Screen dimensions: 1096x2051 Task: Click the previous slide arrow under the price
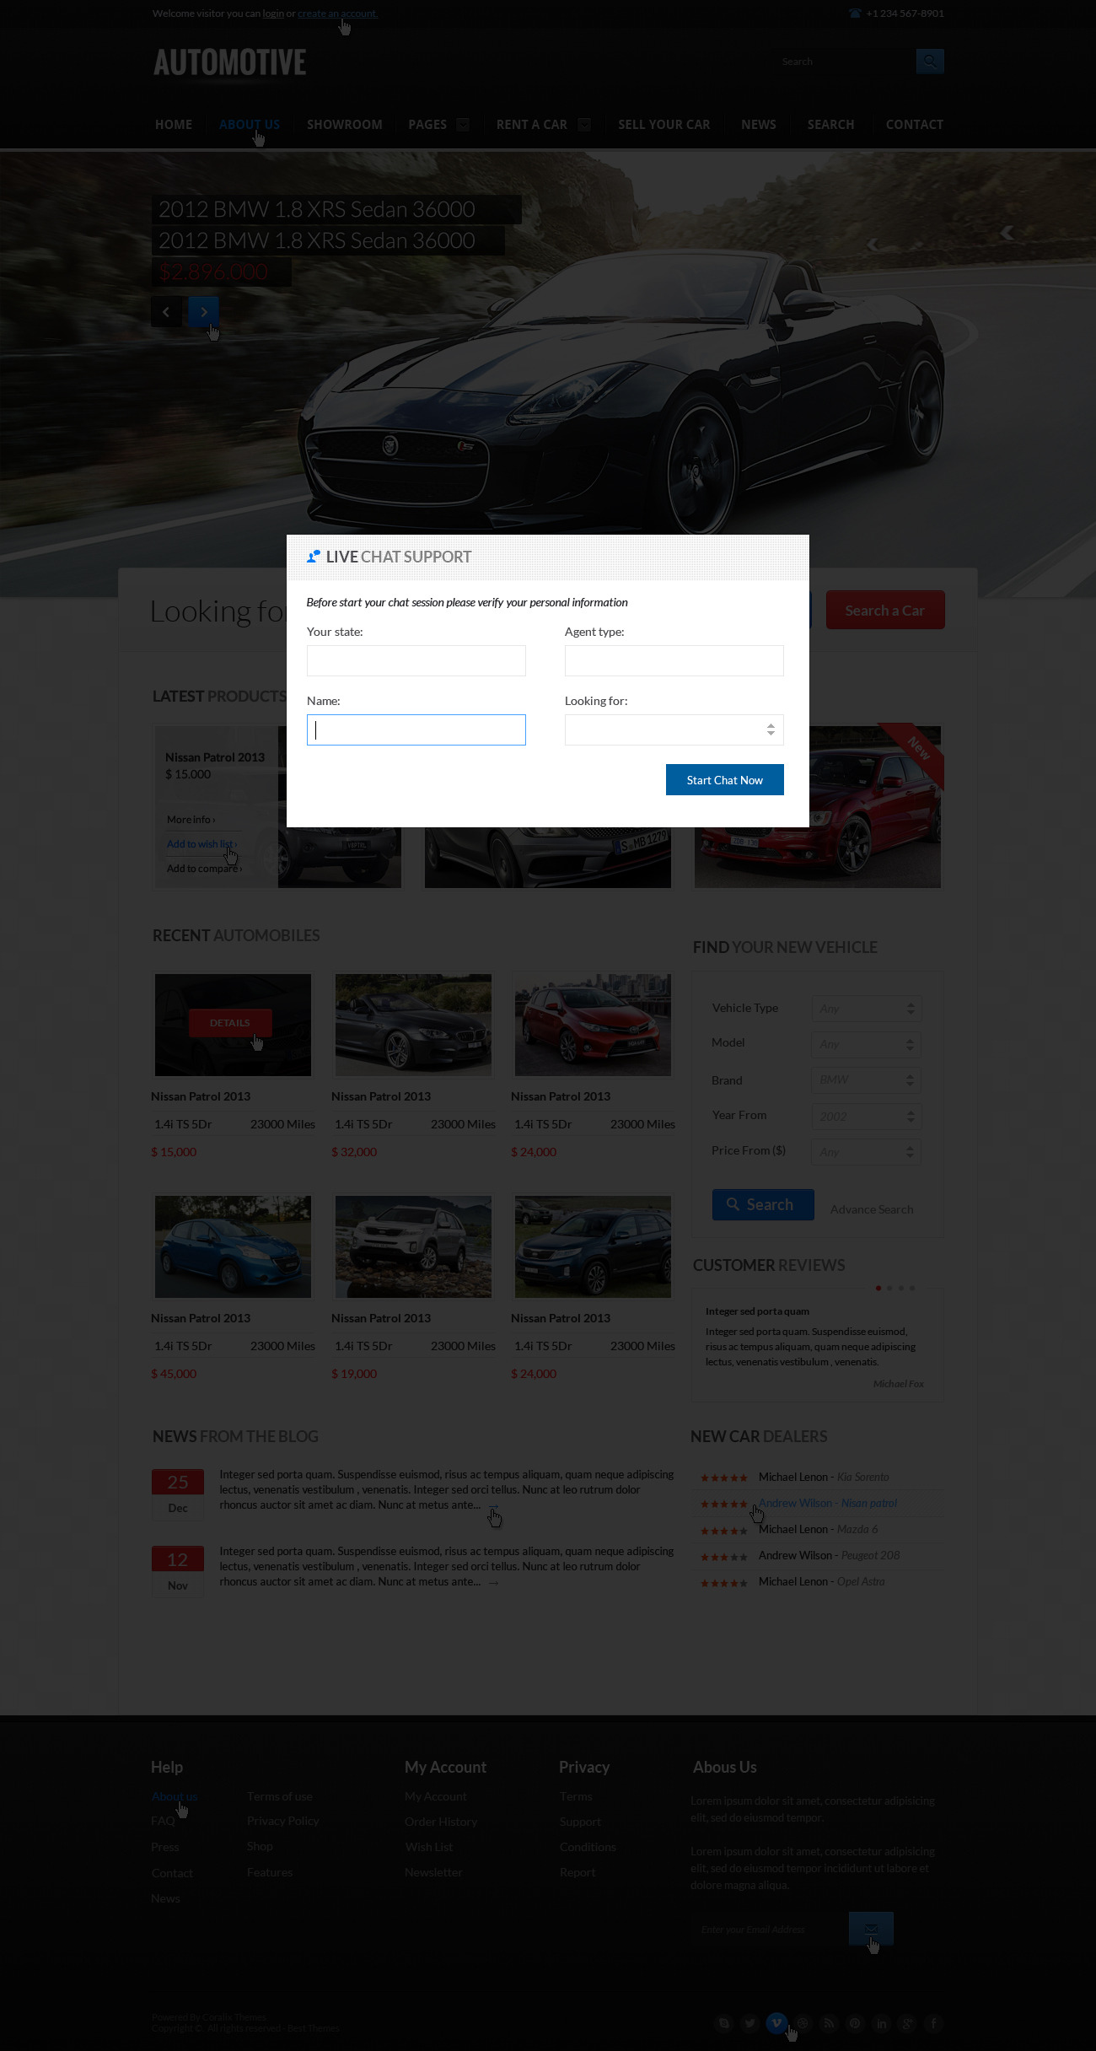(x=166, y=312)
